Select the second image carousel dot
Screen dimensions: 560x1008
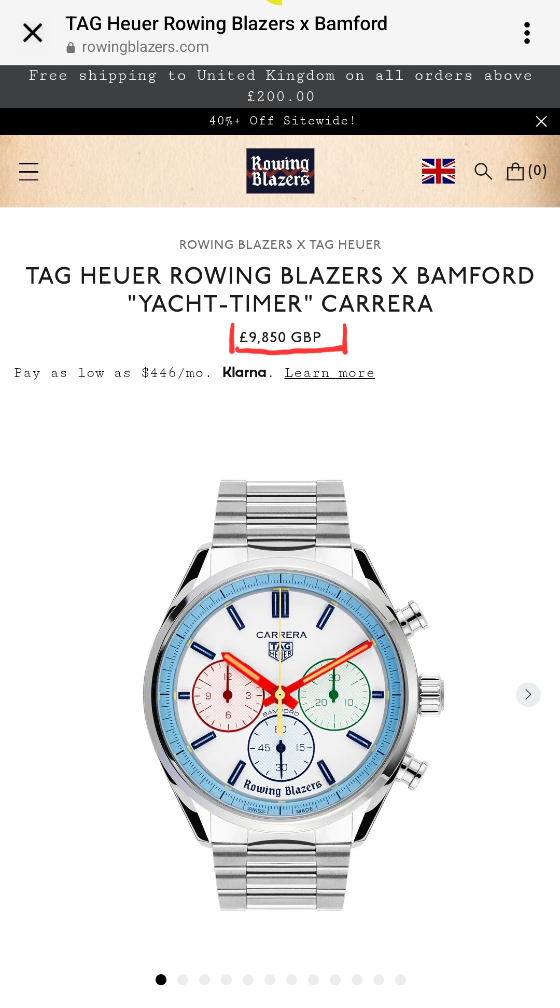[183, 979]
